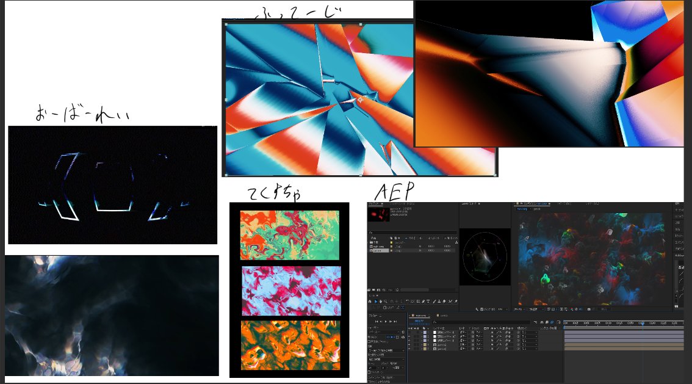The image size is (692, 384).
Task: Hide fourth timeline layer eye icon
Action: 409,345
